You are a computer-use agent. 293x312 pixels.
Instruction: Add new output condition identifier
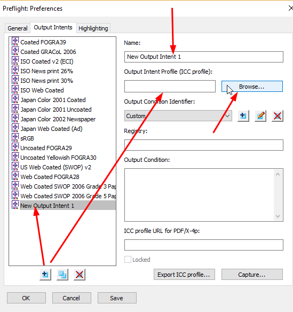click(243, 116)
